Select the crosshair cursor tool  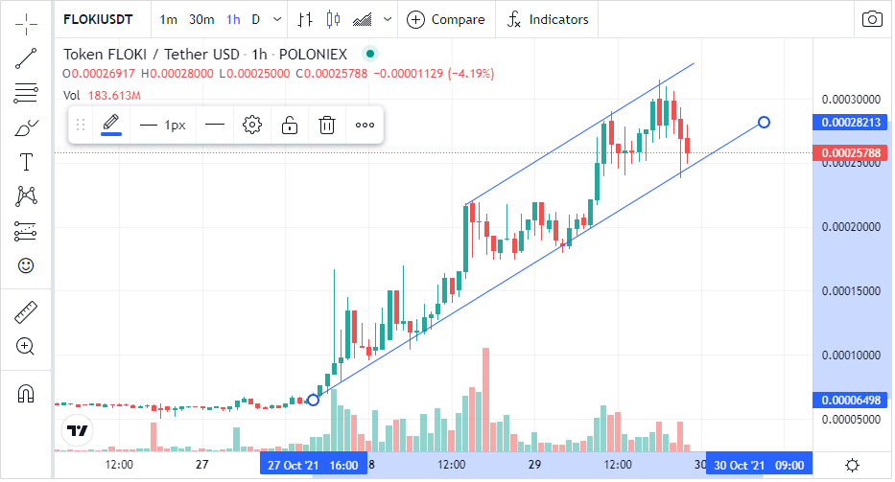[26, 23]
